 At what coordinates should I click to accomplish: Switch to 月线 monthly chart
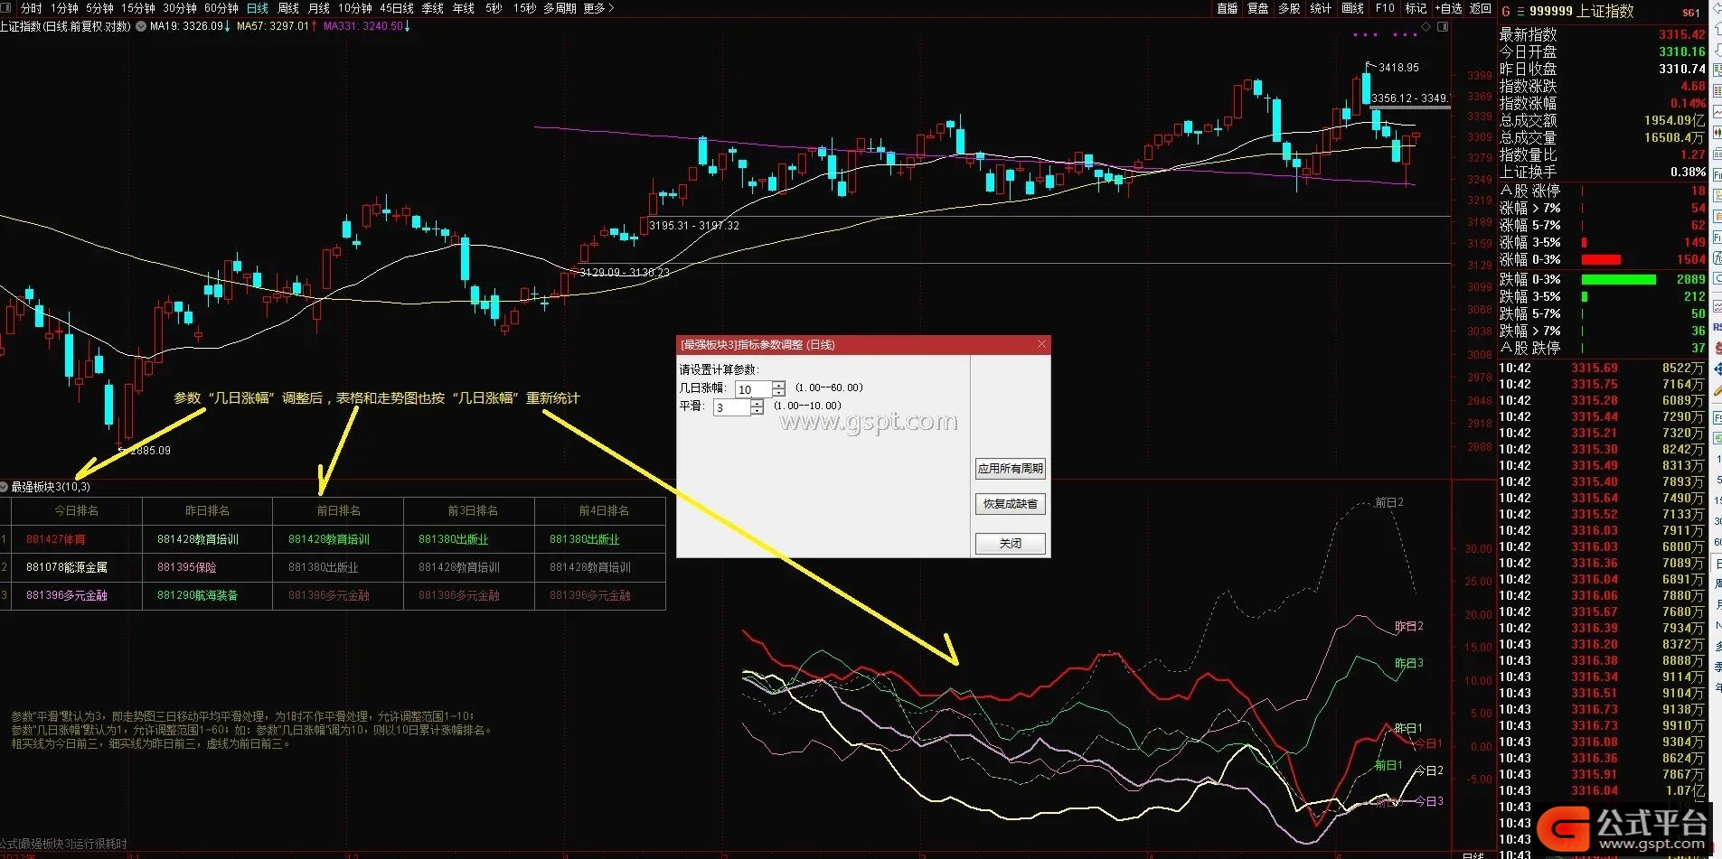pos(319,8)
